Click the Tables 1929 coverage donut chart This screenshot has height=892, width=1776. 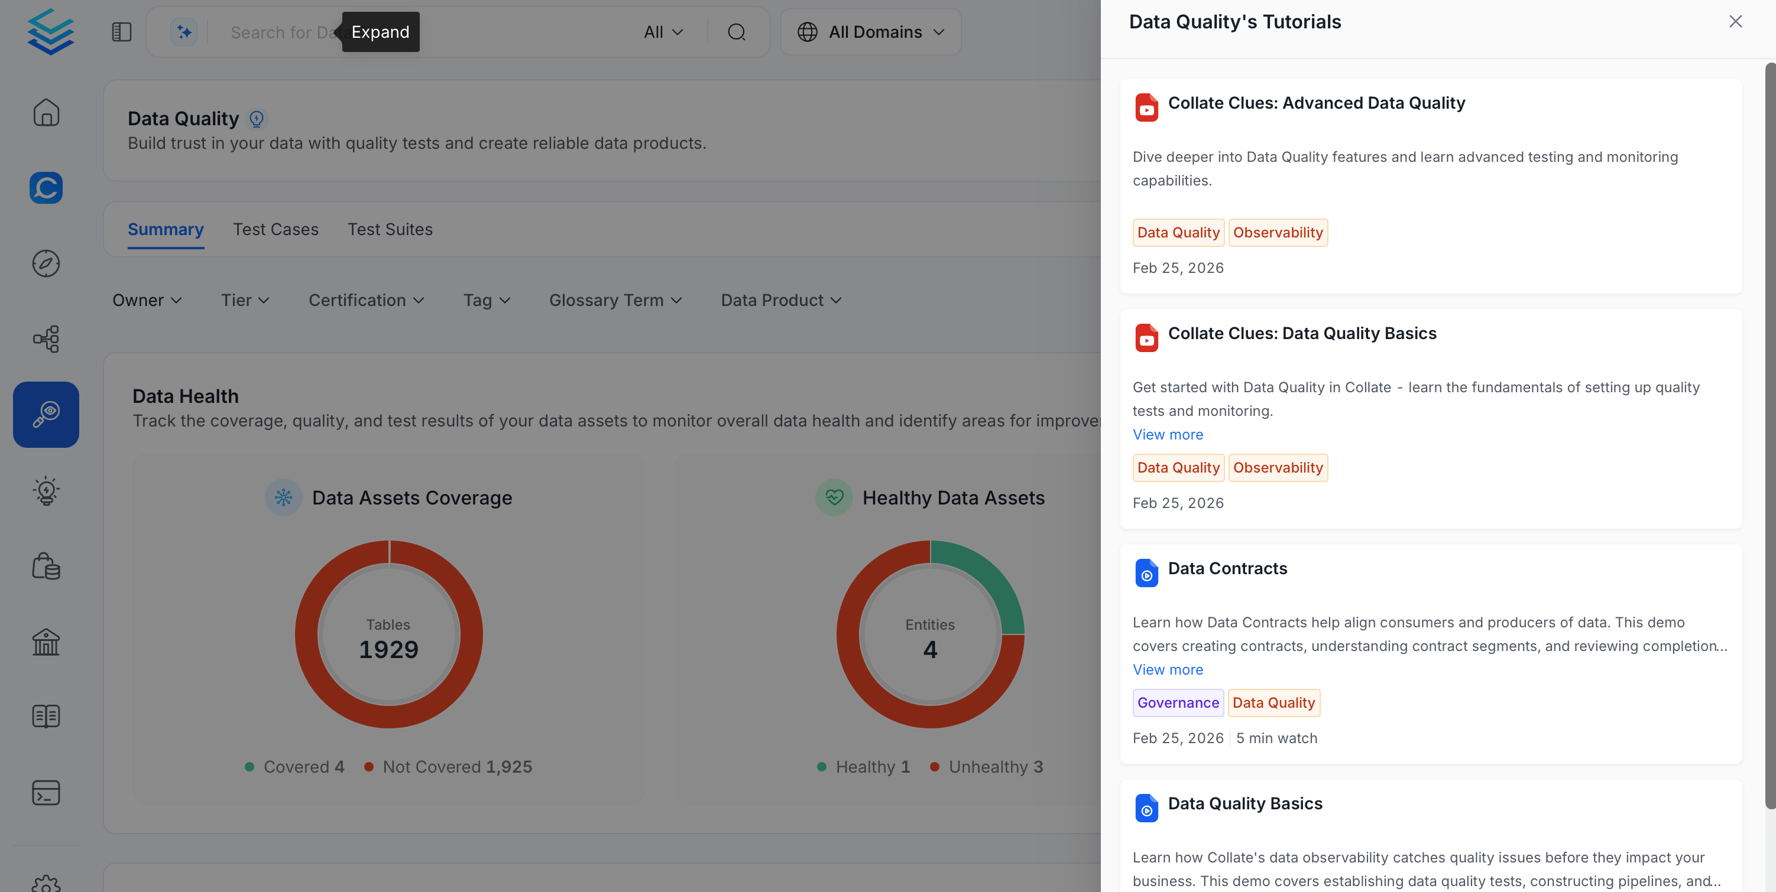tap(389, 634)
